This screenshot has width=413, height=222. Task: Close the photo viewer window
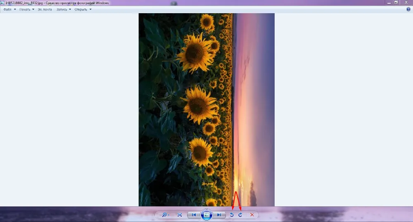(406, 2)
